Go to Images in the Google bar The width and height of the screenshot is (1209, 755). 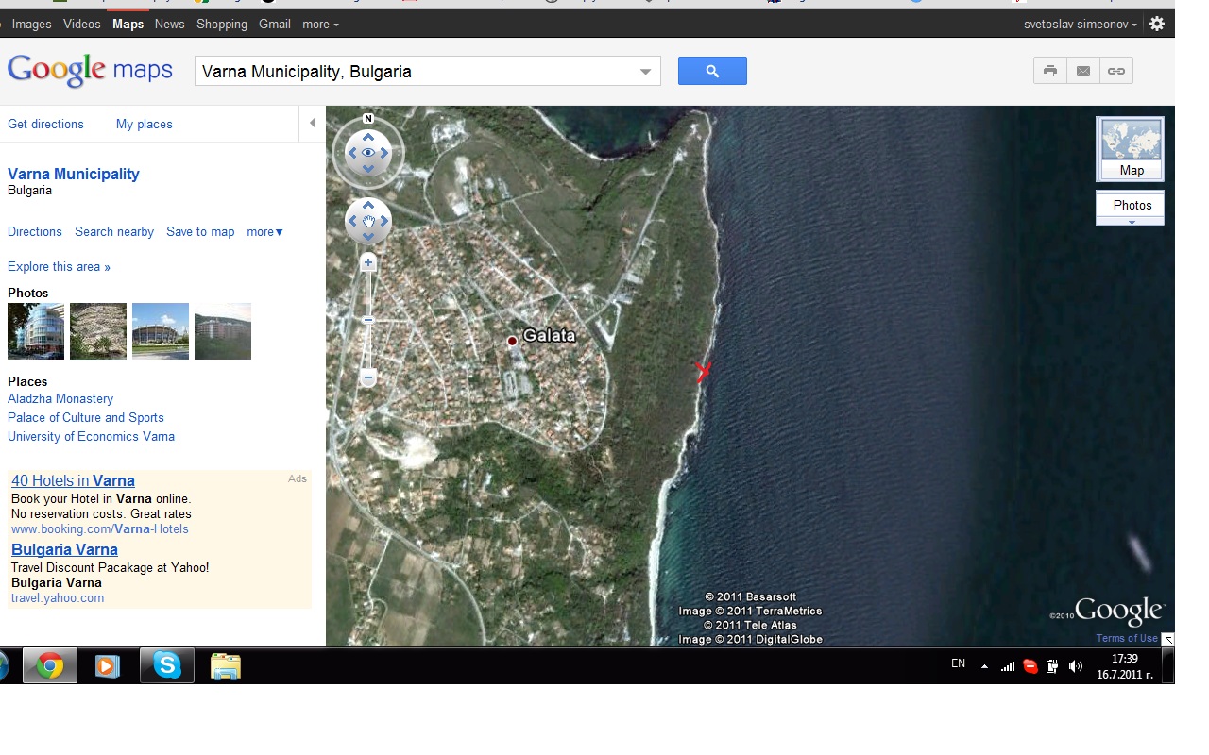coord(31,25)
